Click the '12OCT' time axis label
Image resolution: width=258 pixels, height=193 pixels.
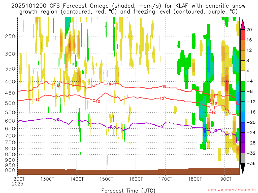[18, 179]
